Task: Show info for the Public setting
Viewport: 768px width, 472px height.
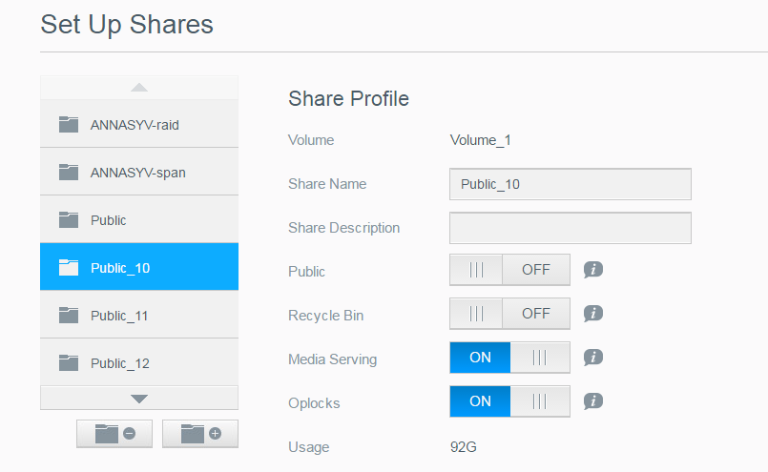Action: [x=592, y=270]
